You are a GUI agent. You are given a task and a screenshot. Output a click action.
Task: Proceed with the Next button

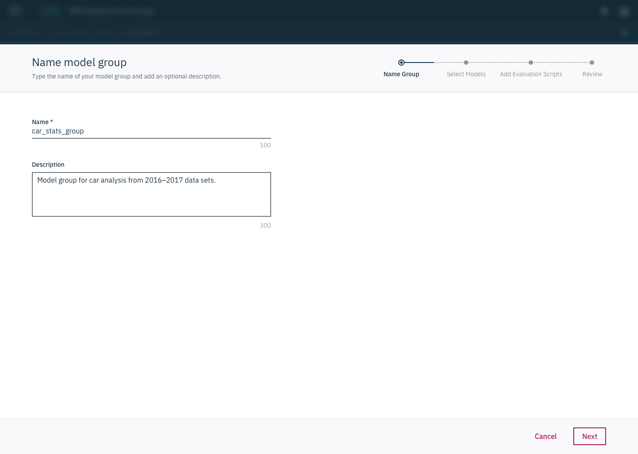coord(589,436)
